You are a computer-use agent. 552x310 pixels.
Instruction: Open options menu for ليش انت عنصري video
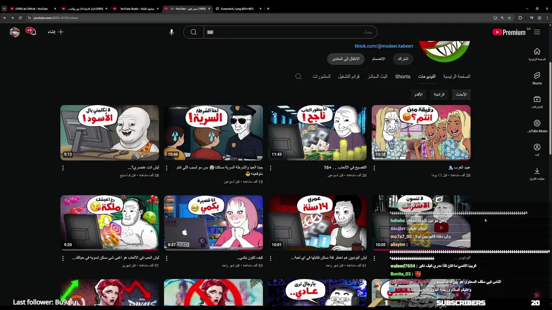(x=63, y=168)
